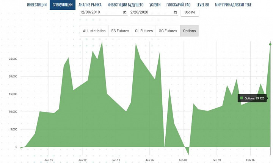Select the ALL statistics tab

click(94, 31)
